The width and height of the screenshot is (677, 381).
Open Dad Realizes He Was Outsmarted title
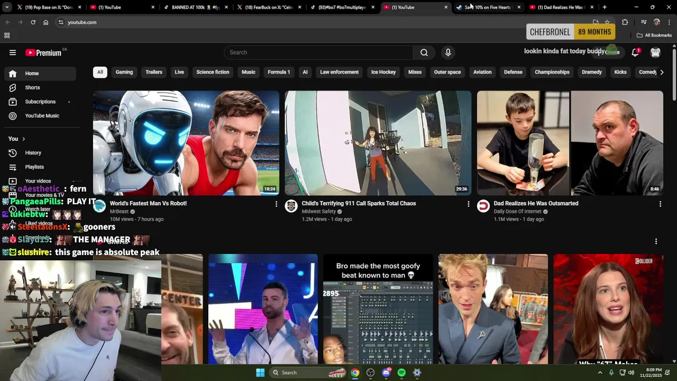click(536, 203)
